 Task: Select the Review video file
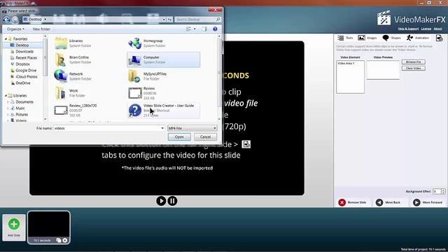click(163, 93)
